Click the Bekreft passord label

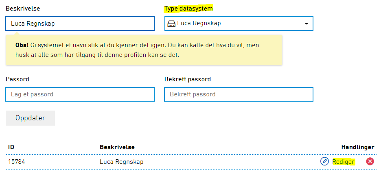pyautogui.click(x=188, y=79)
